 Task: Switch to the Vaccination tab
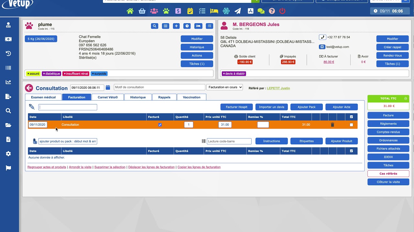tap(191, 97)
